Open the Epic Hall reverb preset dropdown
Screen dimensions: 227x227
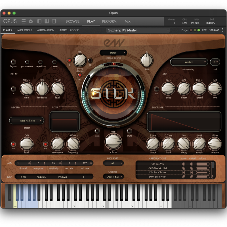click(x=26, y=121)
